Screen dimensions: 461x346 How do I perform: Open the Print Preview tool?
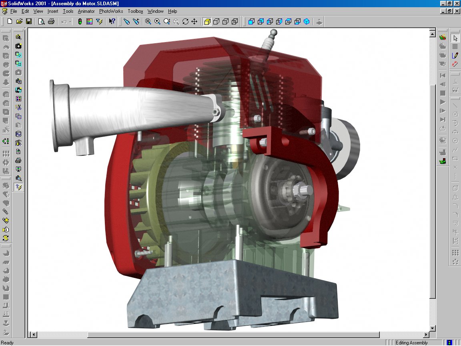[x=41, y=22]
